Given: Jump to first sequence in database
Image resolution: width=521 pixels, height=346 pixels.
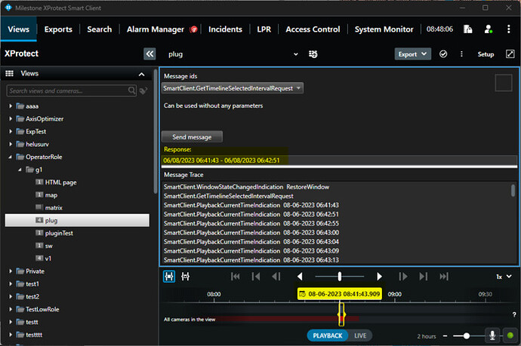Looking at the screenshot, I should tap(236, 277).
